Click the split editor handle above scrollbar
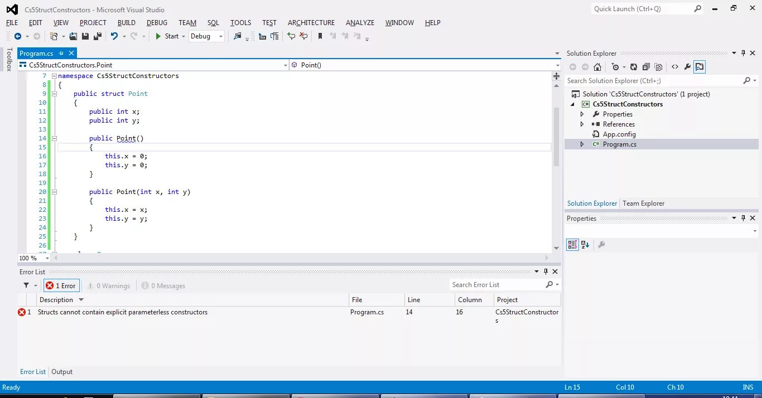Viewport: 762px width, 398px height. pyautogui.click(x=556, y=76)
